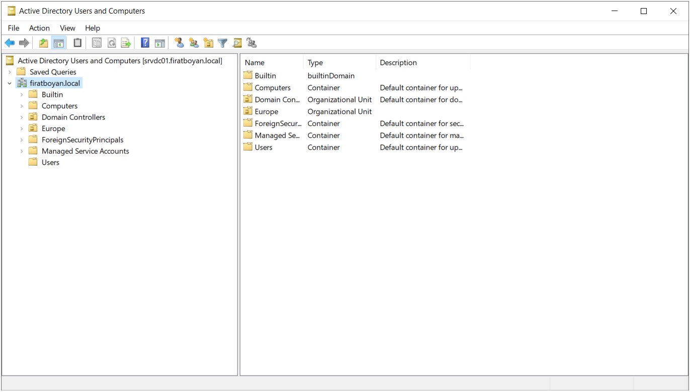Click the 'builtinDomain' type cell
Screen dimensions: 690x392
(331, 76)
